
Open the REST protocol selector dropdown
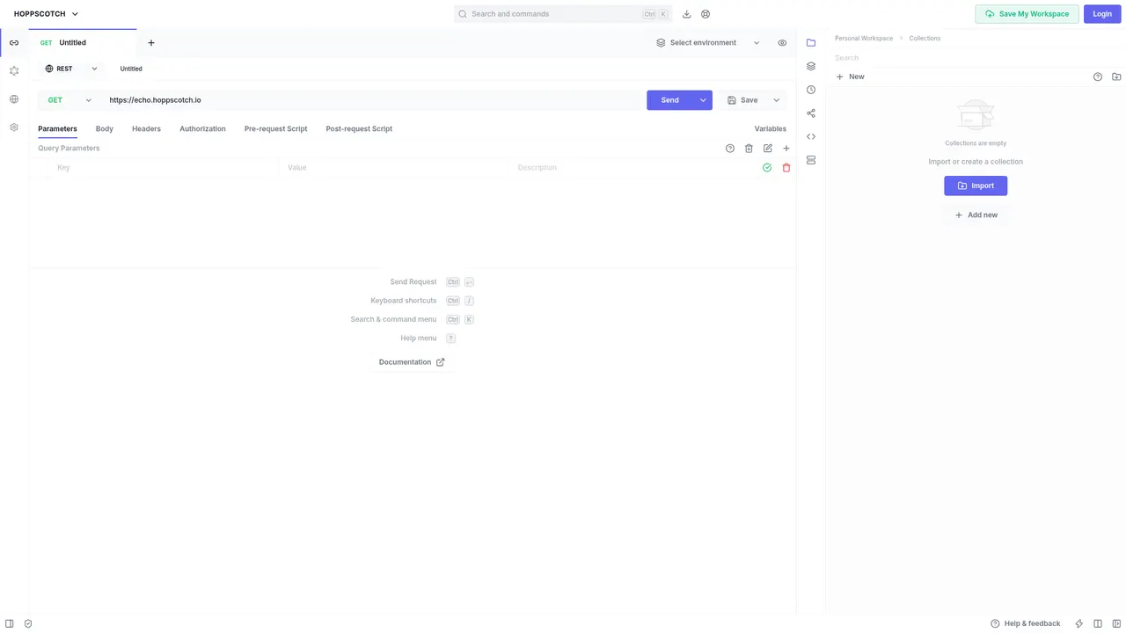(x=71, y=69)
